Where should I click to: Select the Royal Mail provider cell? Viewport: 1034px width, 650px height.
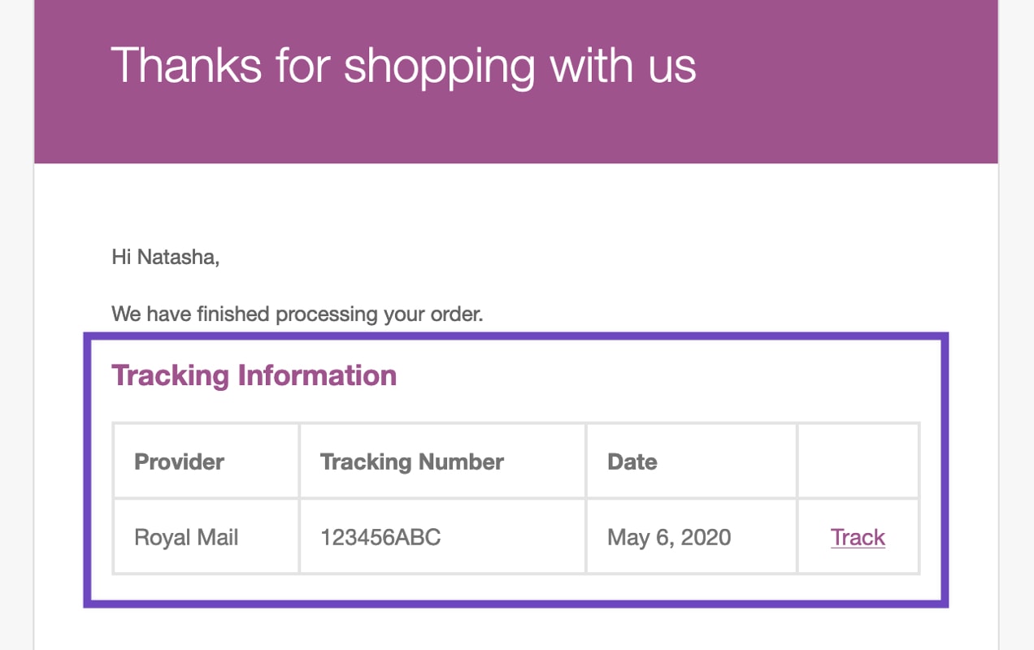pos(186,537)
